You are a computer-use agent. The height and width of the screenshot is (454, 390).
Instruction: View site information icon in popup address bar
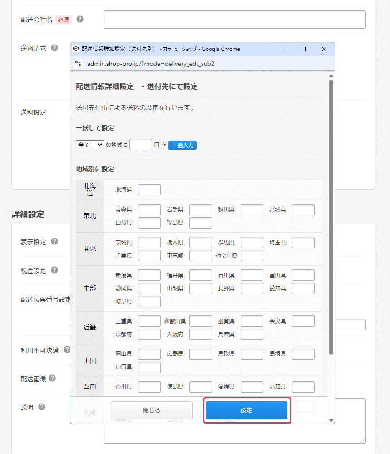(x=78, y=64)
